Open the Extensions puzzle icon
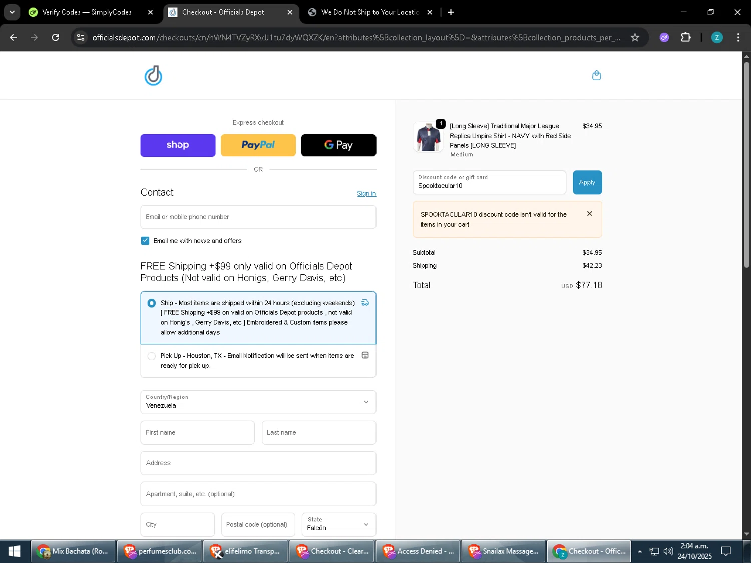The height and width of the screenshot is (563, 751). [686, 37]
